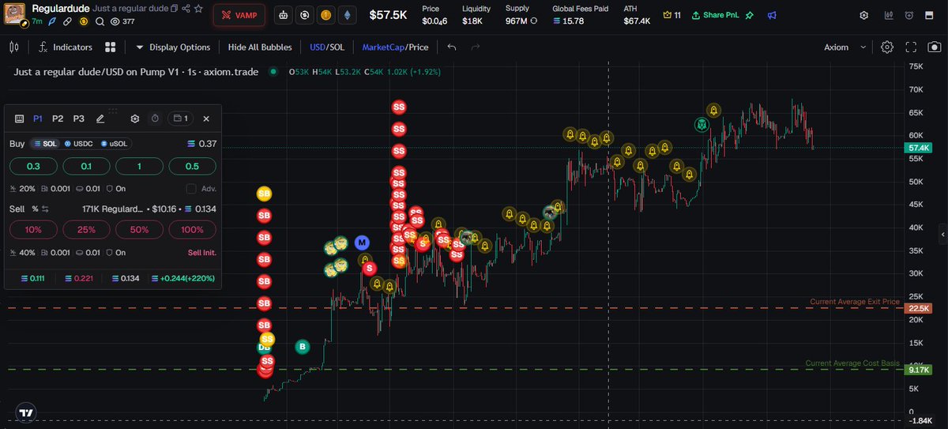Open the feather pump link icon
Viewport: 948px width, 429px height.
(51, 21)
